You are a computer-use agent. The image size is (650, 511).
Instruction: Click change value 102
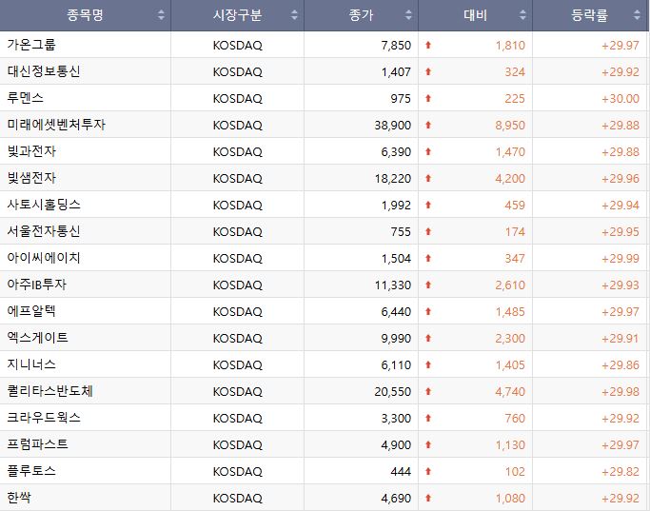click(515, 472)
